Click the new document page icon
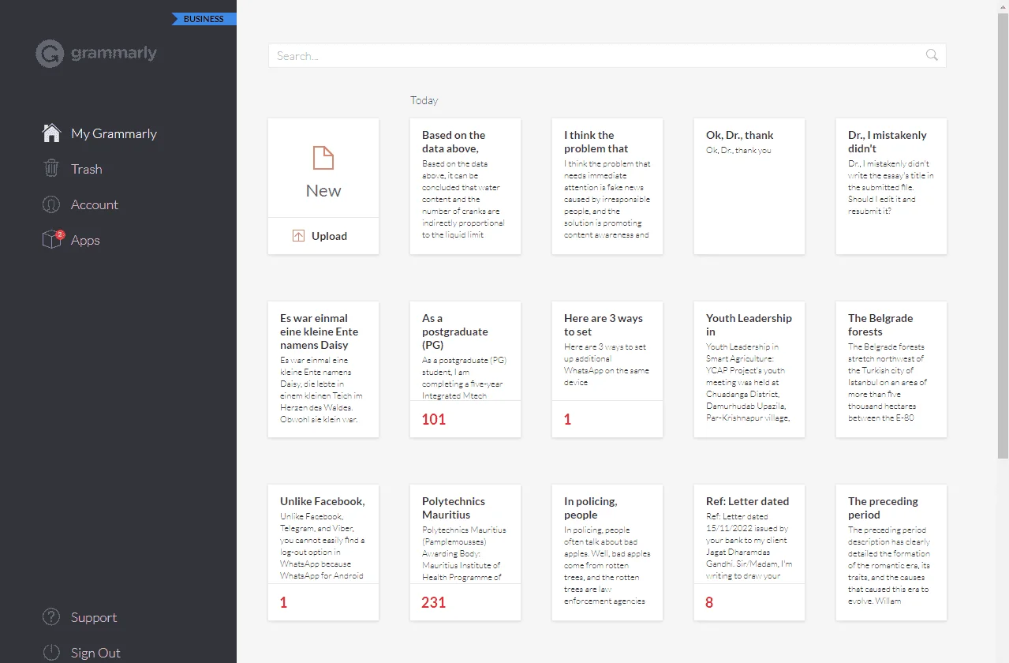1009x663 pixels. [x=323, y=158]
